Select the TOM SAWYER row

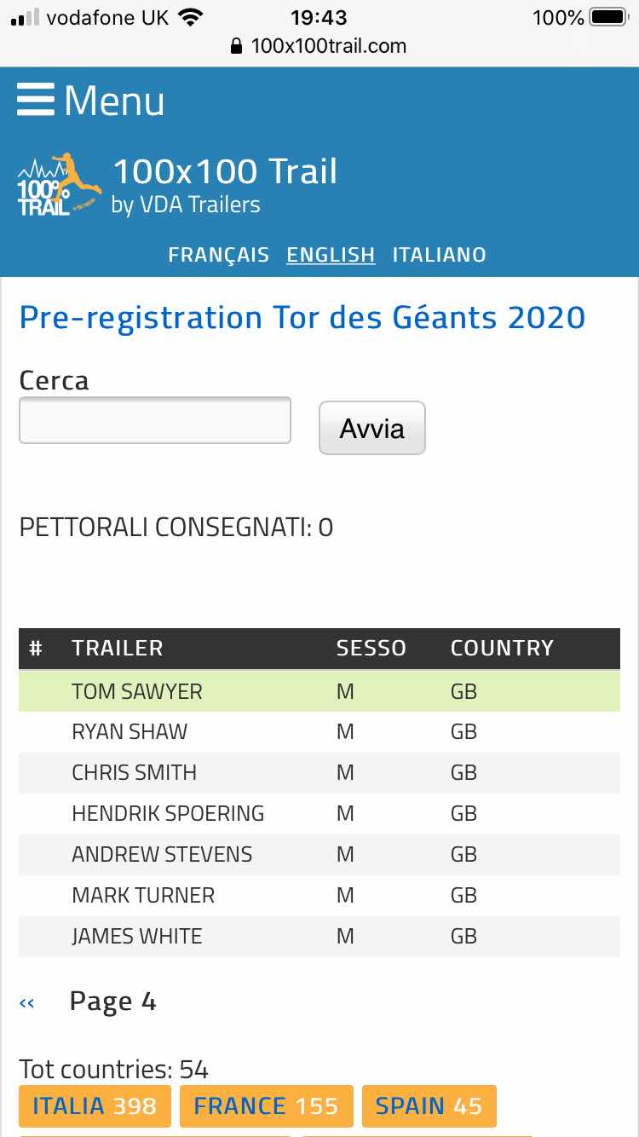[319, 691]
